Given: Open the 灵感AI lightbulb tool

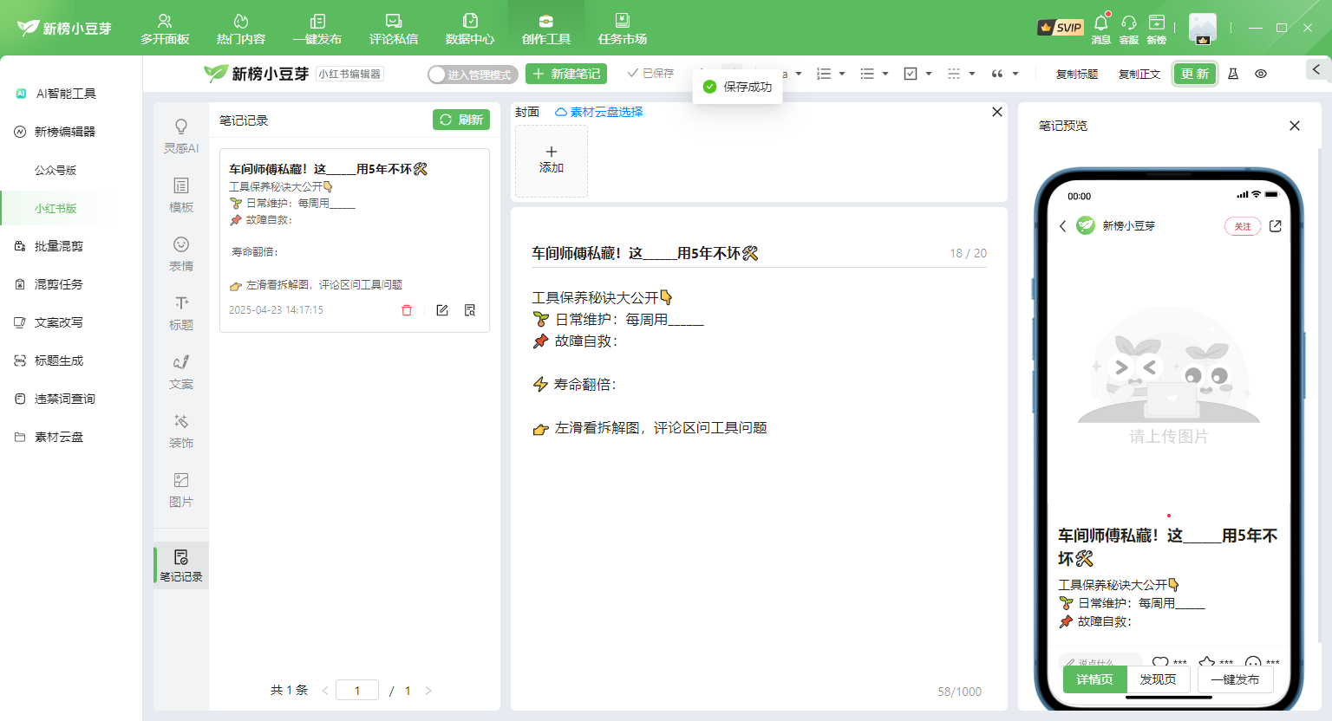Looking at the screenshot, I should (x=181, y=136).
